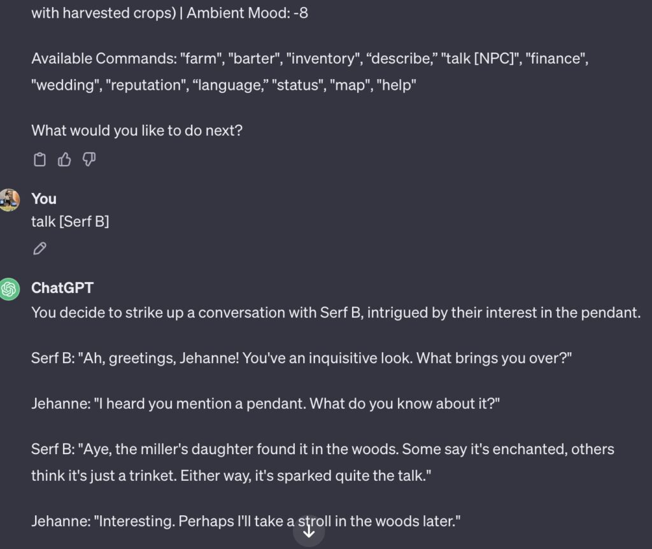Click the line about the miller's daughter
The image size is (652, 549).
coord(323,449)
